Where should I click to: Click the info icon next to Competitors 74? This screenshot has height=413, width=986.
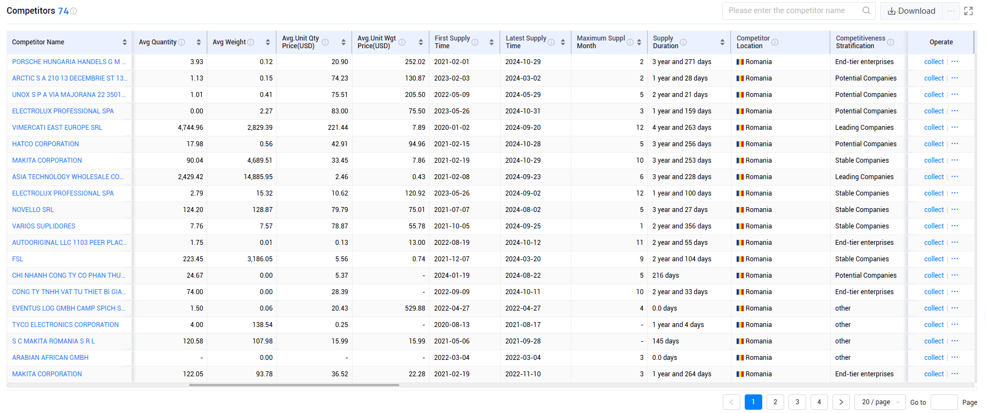73,11
